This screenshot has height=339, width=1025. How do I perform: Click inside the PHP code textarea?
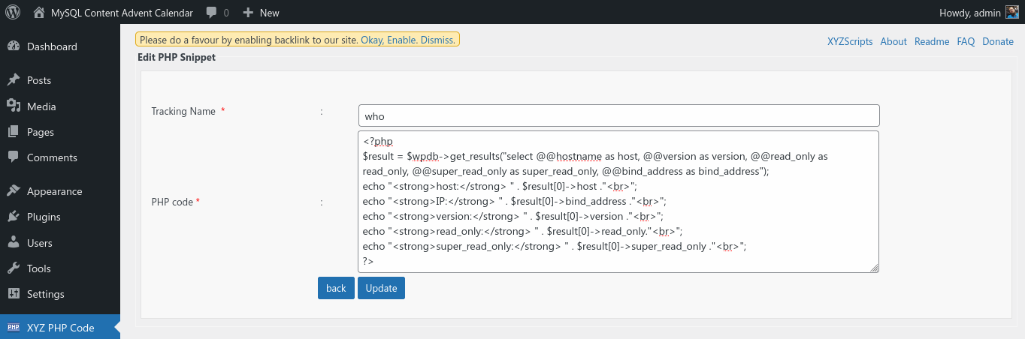click(618, 202)
